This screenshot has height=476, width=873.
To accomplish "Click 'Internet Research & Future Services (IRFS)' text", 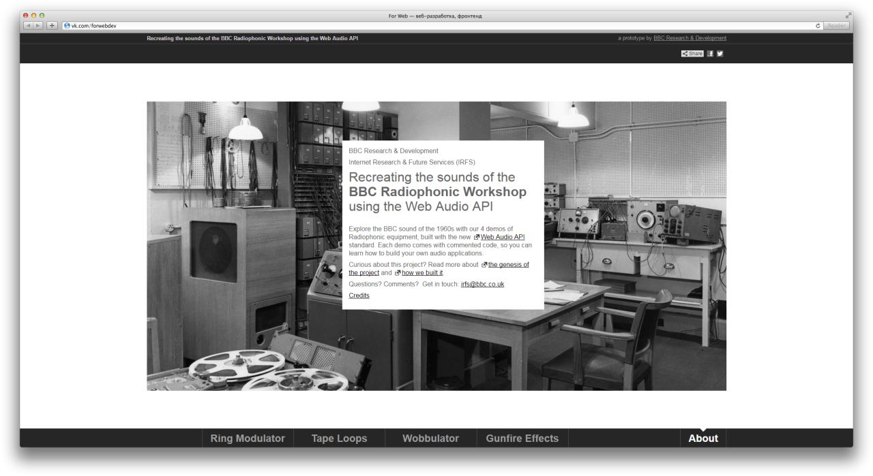I will 412,162.
